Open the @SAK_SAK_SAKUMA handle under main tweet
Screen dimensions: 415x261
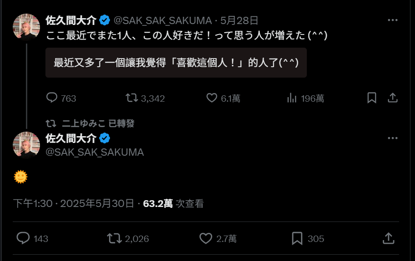[x=95, y=153]
